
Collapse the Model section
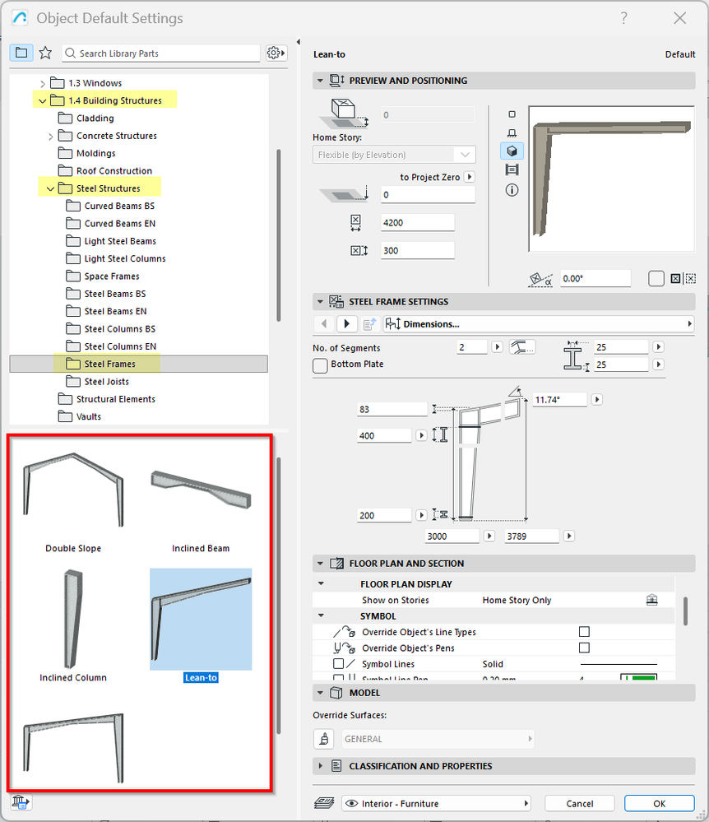pyautogui.click(x=320, y=693)
